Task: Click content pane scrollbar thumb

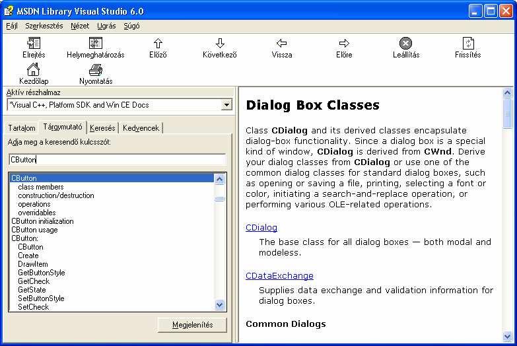Action: click(508, 113)
